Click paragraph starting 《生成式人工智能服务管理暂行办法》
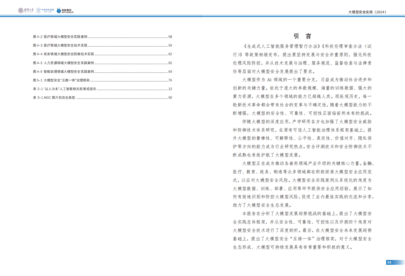 [x=302, y=59]
